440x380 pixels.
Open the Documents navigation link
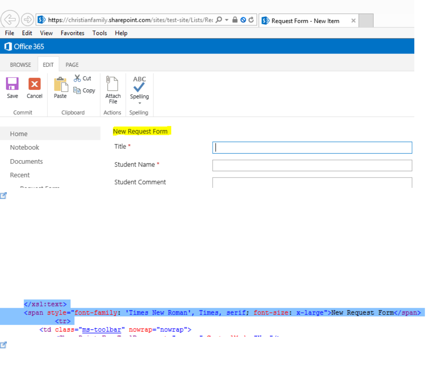27,161
